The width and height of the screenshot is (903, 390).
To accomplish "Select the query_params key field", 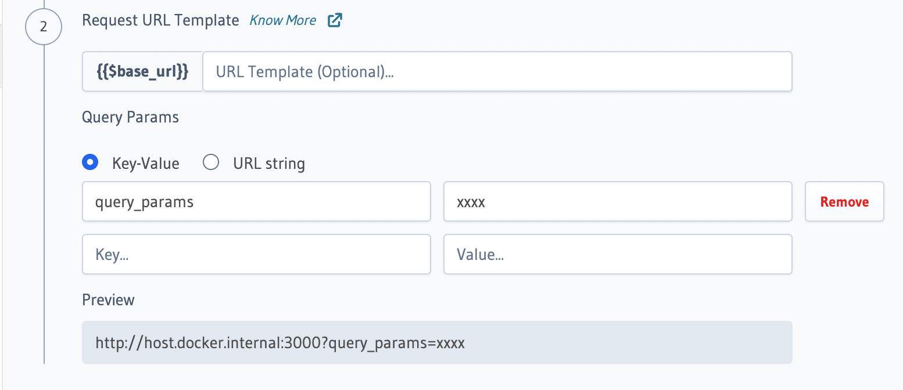I will (x=256, y=201).
